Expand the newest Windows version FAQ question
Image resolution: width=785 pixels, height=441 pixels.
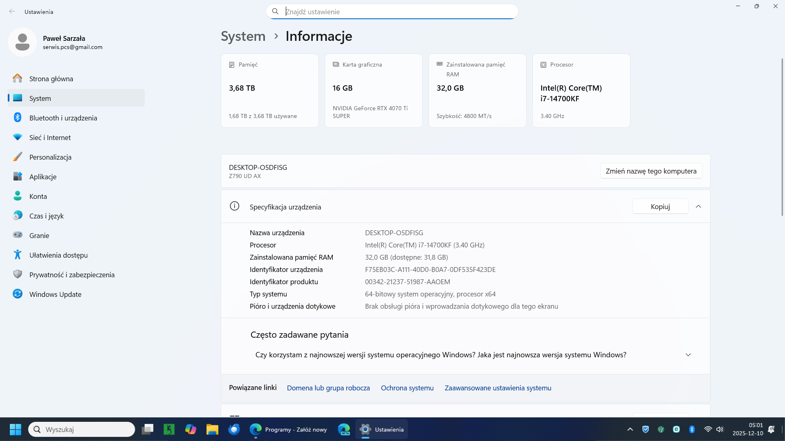click(688, 355)
